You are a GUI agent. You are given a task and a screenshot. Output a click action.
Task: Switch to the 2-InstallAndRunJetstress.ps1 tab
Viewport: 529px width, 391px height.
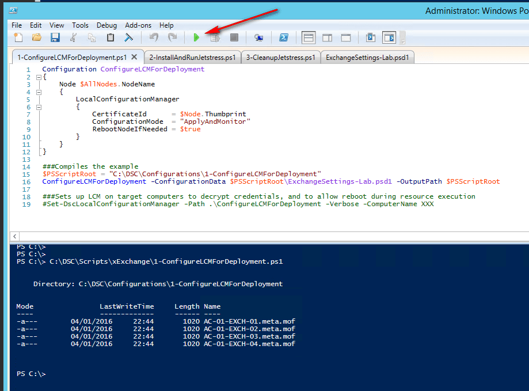[192, 58]
